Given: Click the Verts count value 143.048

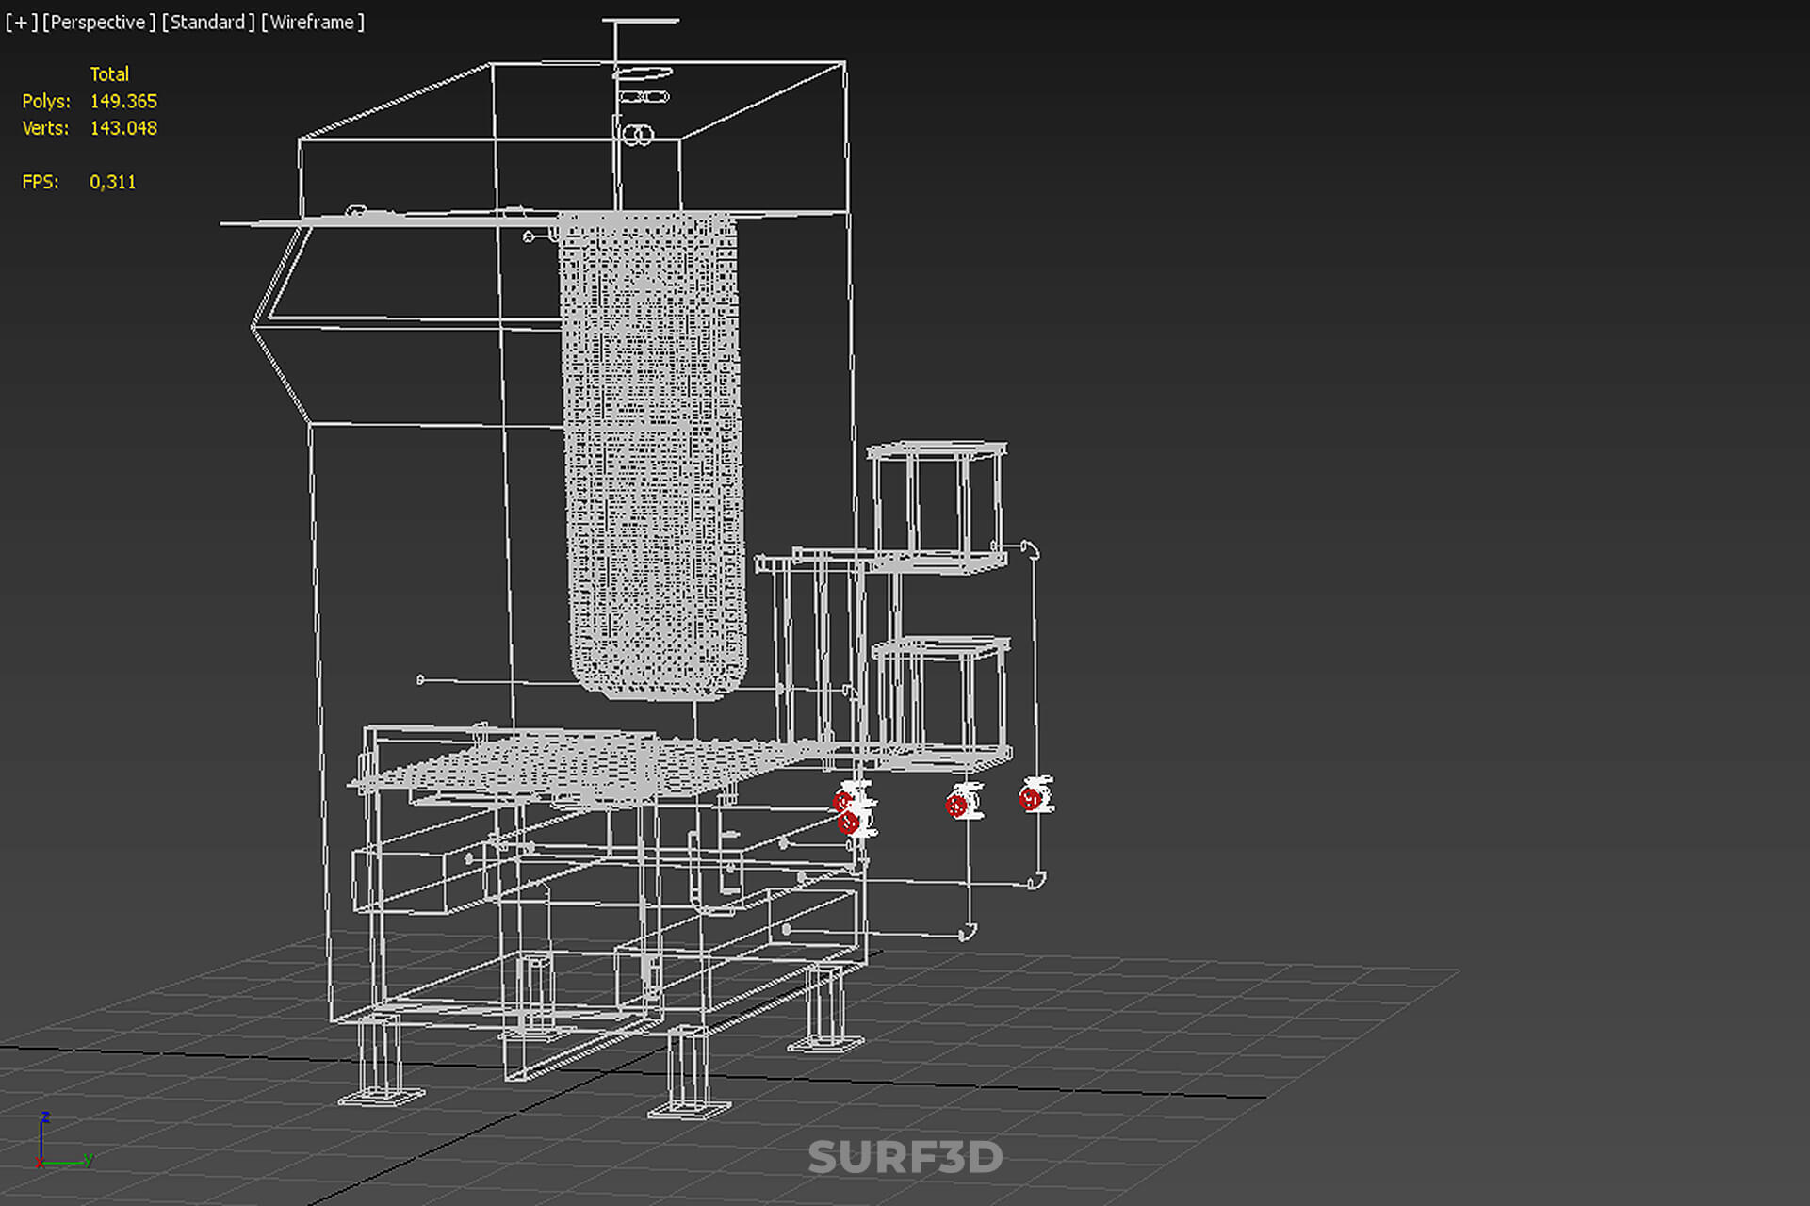Looking at the screenshot, I should coord(123,128).
